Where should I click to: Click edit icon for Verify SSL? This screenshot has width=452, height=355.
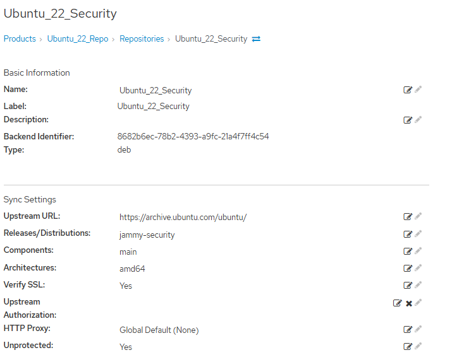(x=408, y=285)
